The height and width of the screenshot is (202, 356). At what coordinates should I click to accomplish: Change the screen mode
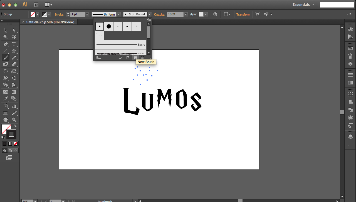pyautogui.click(x=9, y=158)
